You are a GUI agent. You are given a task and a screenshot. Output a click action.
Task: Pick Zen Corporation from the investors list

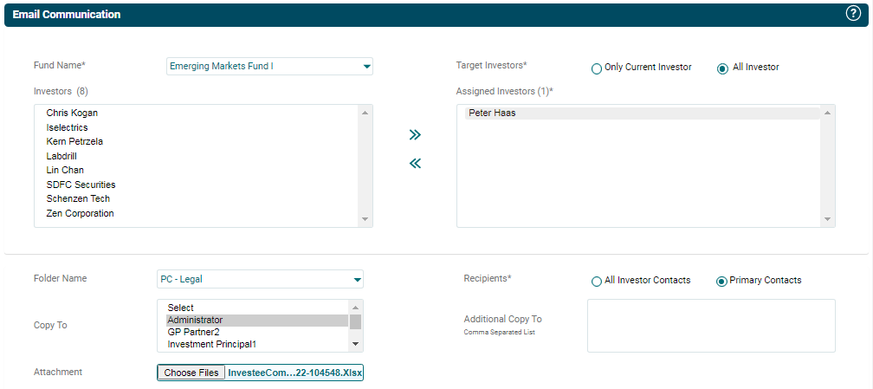tap(80, 214)
